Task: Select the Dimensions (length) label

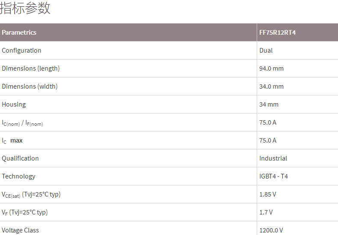Action: (31, 68)
